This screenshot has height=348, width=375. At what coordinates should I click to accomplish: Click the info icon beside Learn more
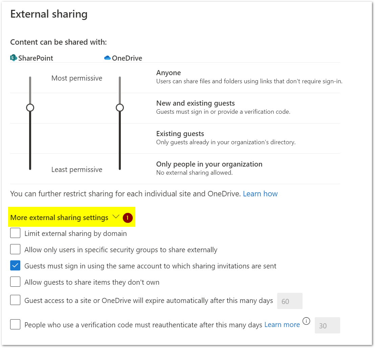(306, 321)
